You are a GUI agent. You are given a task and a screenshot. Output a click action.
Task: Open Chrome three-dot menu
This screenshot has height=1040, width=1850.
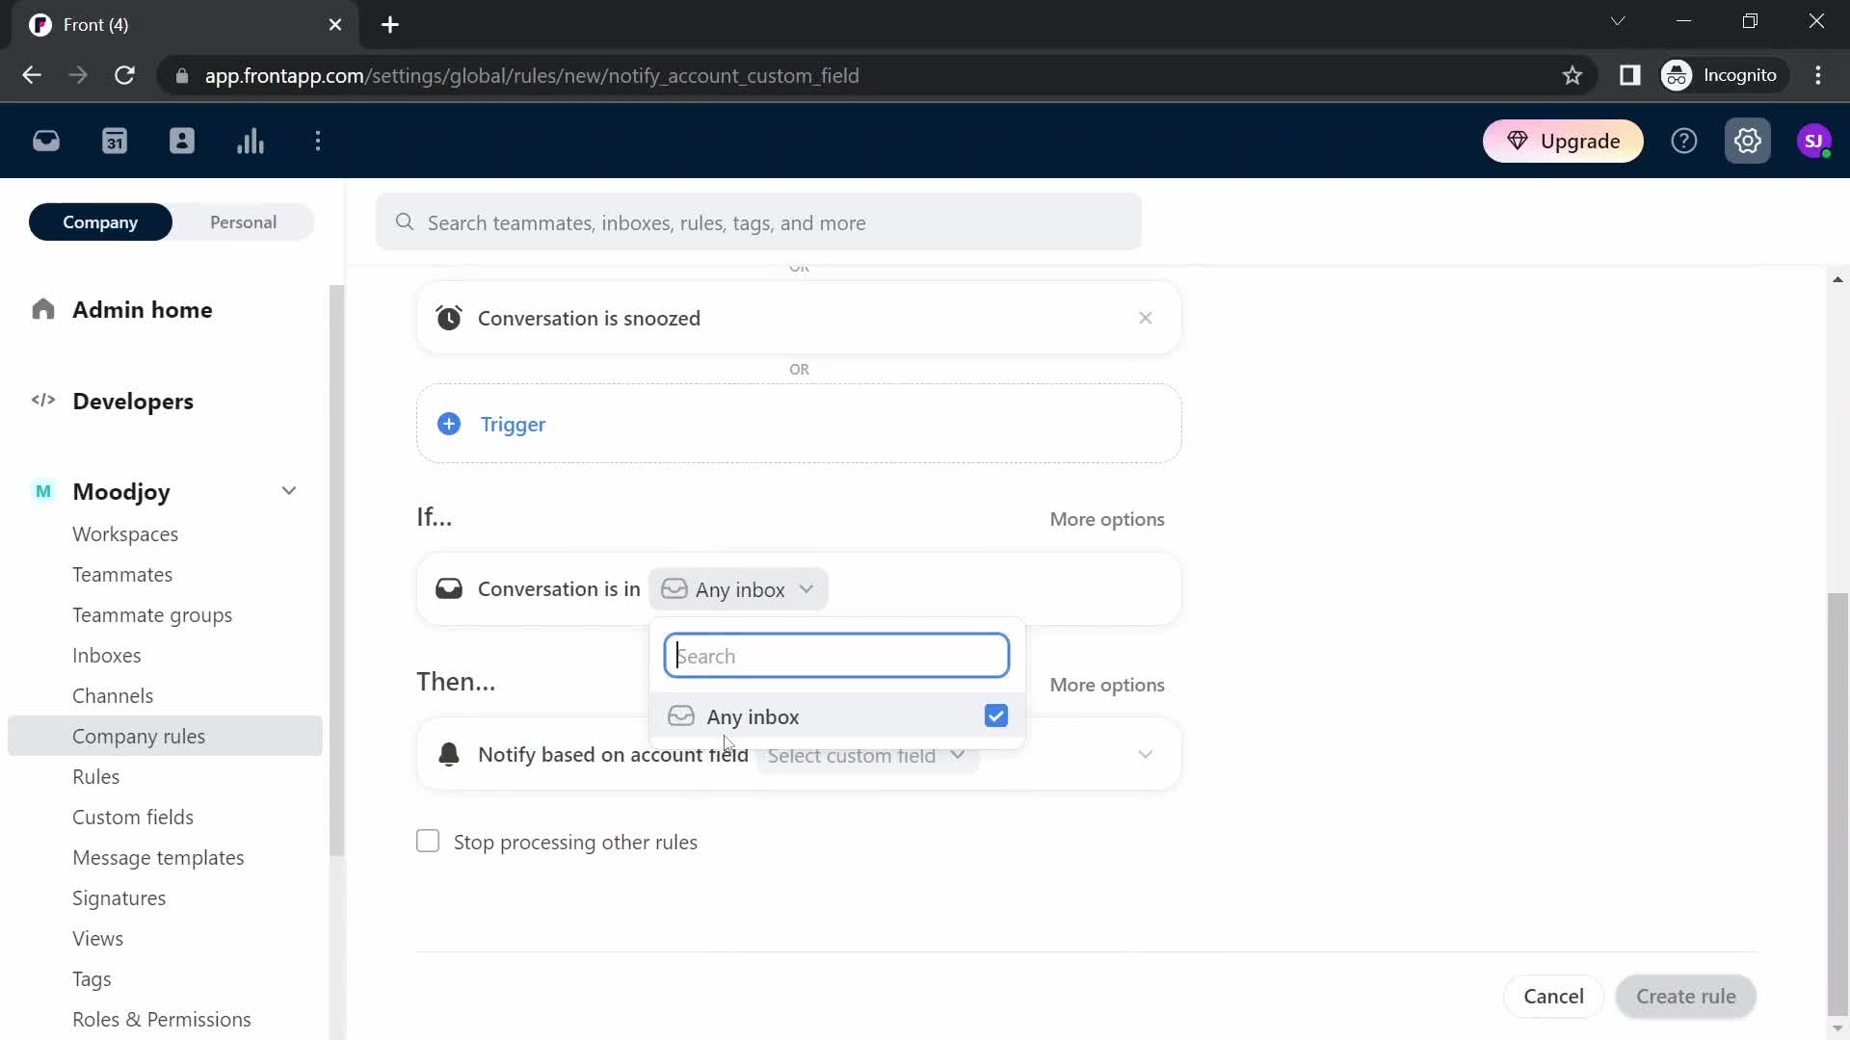(1818, 75)
